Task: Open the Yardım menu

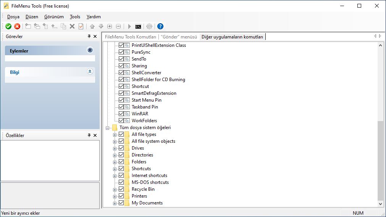Action: pos(94,17)
